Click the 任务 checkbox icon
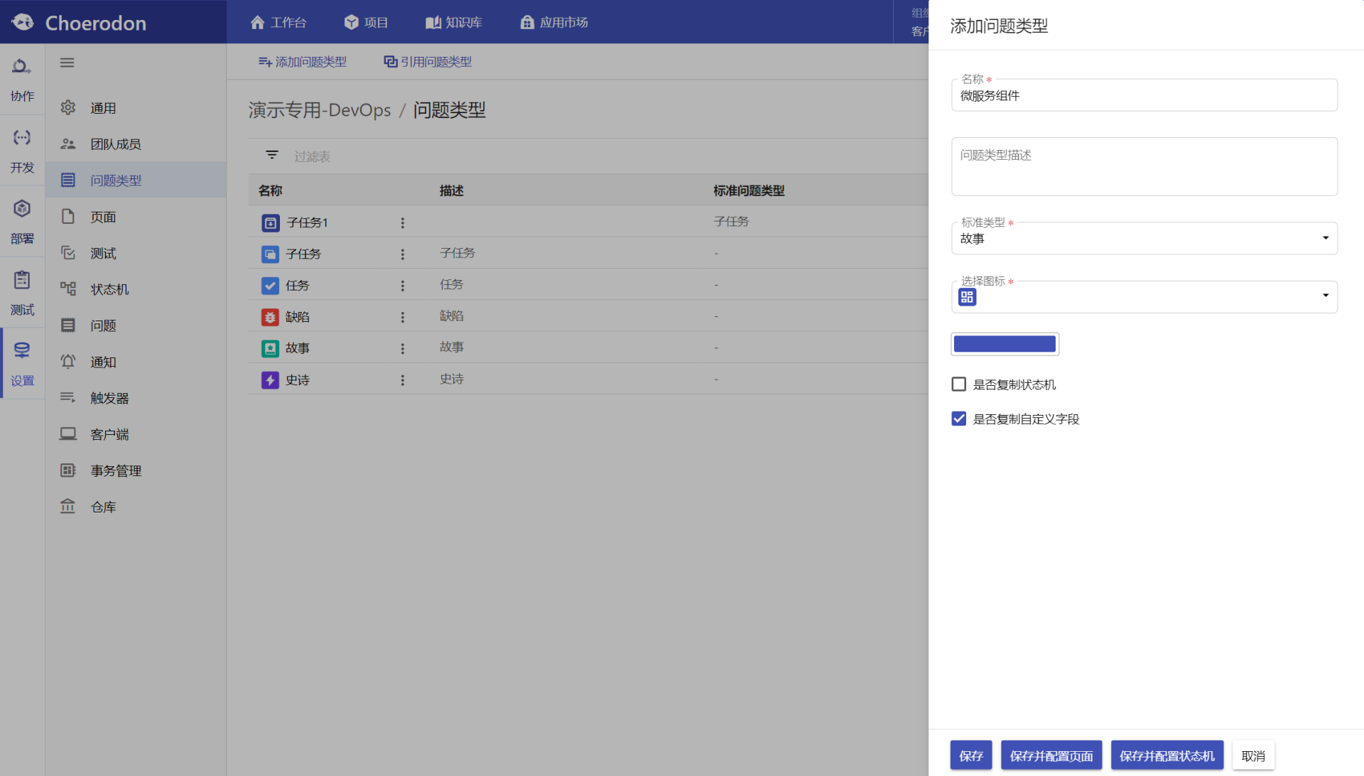The image size is (1364, 776). tap(270, 285)
